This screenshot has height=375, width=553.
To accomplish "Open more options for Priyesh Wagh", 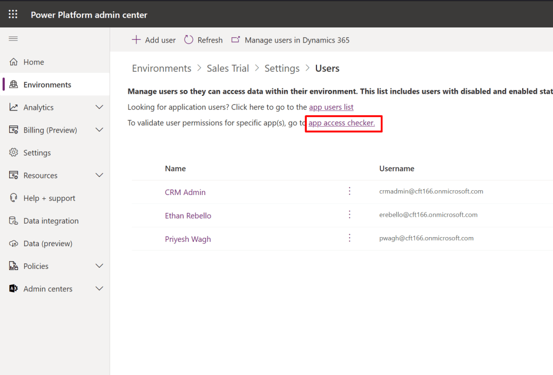I will click(349, 238).
